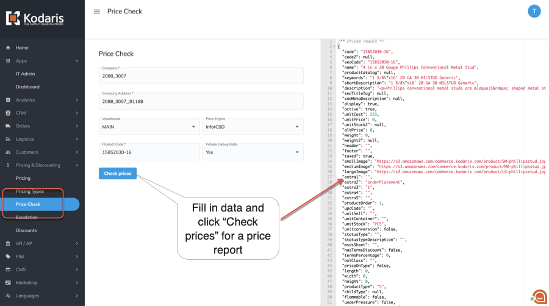Viewport: 549px width, 306px height.
Task: Click the Price Check form heading
Action: (x=117, y=54)
